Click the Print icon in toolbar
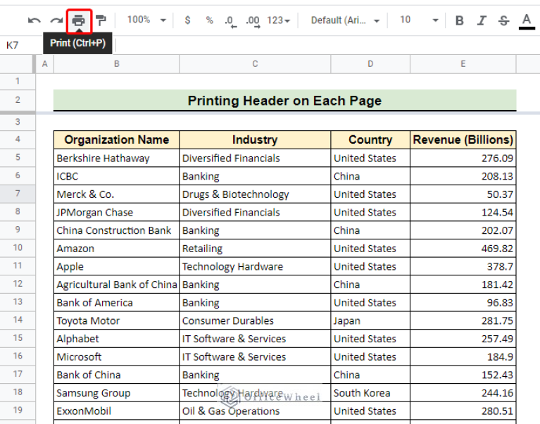 pyautogui.click(x=79, y=20)
